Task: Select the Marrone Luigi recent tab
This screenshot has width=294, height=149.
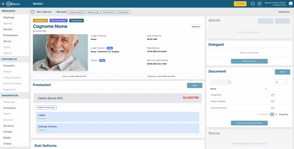Action: pos(93,12)
